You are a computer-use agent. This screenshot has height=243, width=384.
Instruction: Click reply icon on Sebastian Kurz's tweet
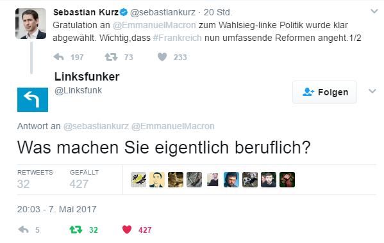[x=58, y=57]
